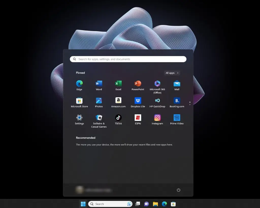Launch TikTok
This screenshot has width=260, height=208.
(118, 118)
